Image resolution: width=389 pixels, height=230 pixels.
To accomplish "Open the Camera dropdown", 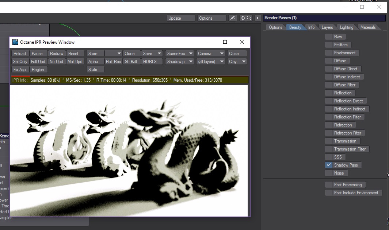I will click(x=210, y=54).
